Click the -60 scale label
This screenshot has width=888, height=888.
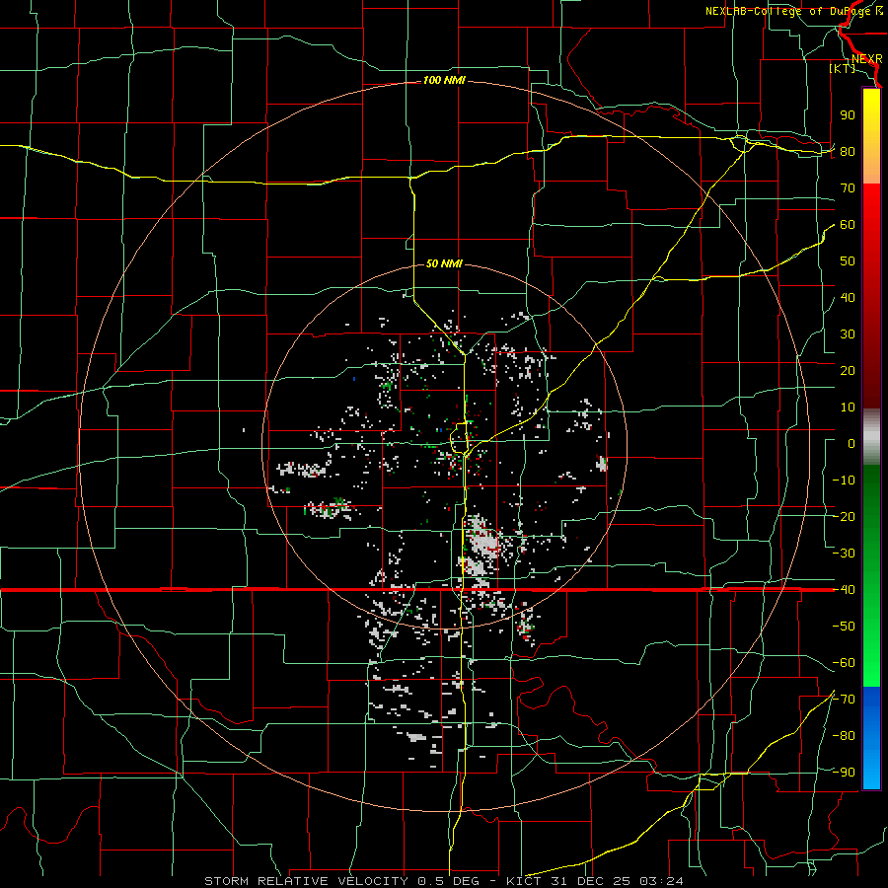[x=844, y=663]
